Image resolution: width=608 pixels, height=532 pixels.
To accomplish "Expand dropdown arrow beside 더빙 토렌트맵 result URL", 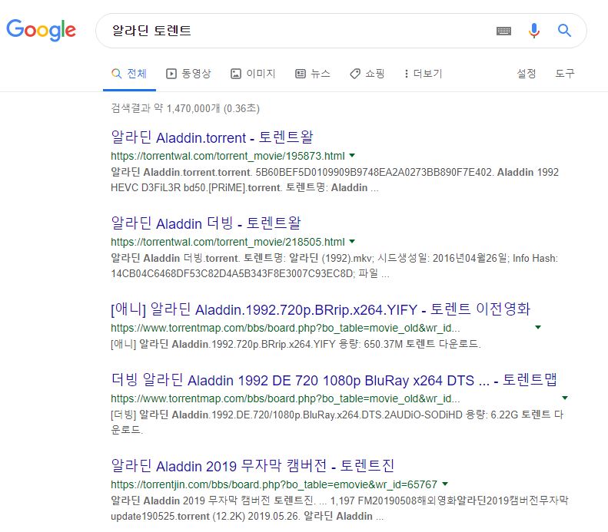I will click(565, 398).
